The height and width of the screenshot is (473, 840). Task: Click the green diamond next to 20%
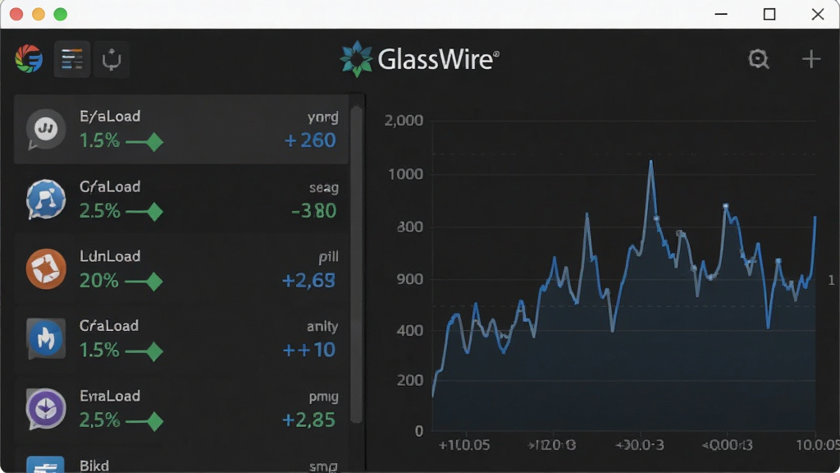click(154, 282)
